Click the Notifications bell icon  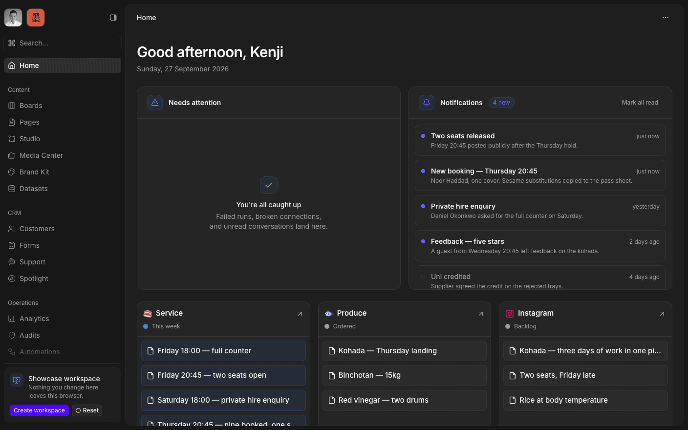(427, 103)
